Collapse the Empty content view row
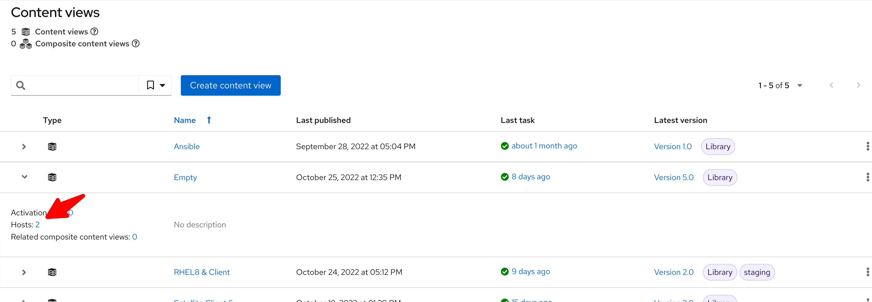The height and width of the screenshot is (302, 872). (24, 177)
